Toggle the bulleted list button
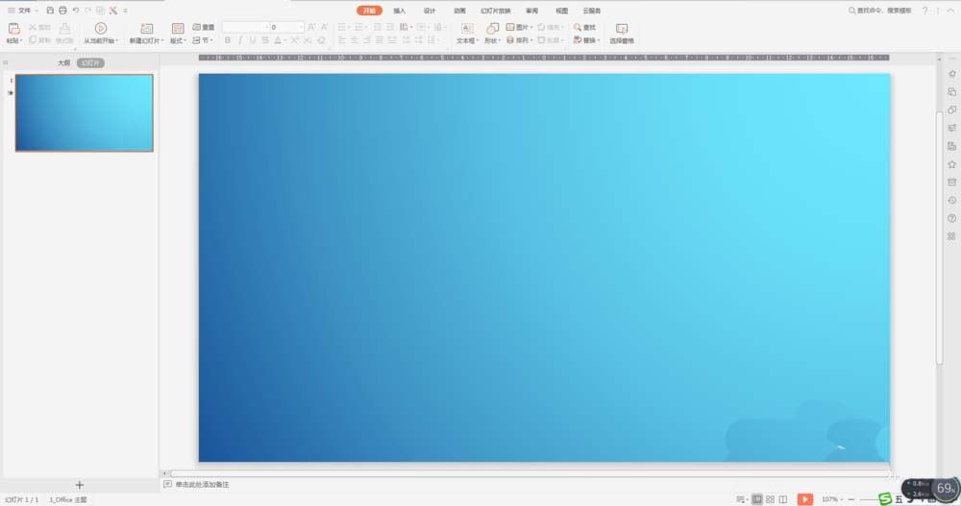The width and height of the screenshot is (961, 506). (342, 27)
